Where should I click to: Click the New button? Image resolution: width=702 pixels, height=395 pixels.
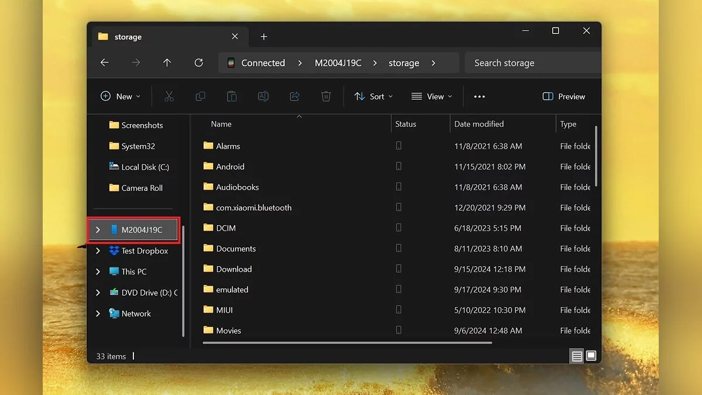tap(121, 97)
